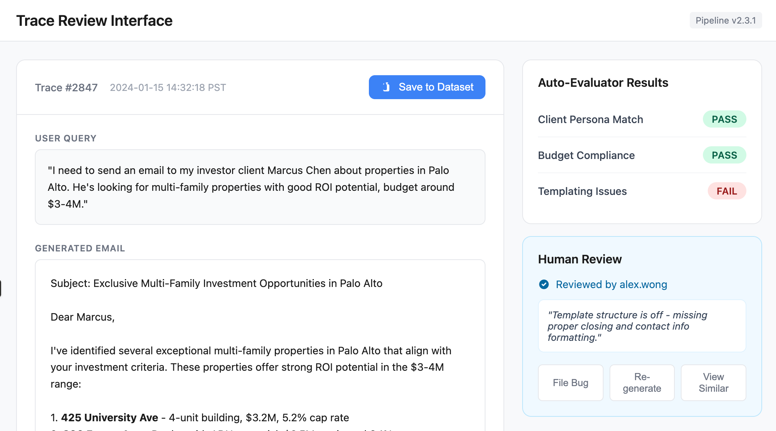
Task: Click the Trace Review Interface title
Action: click(x=94, y=21)
